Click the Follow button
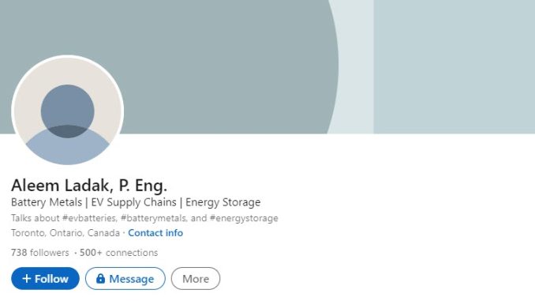The image size is (535, 301). (46, 278)
